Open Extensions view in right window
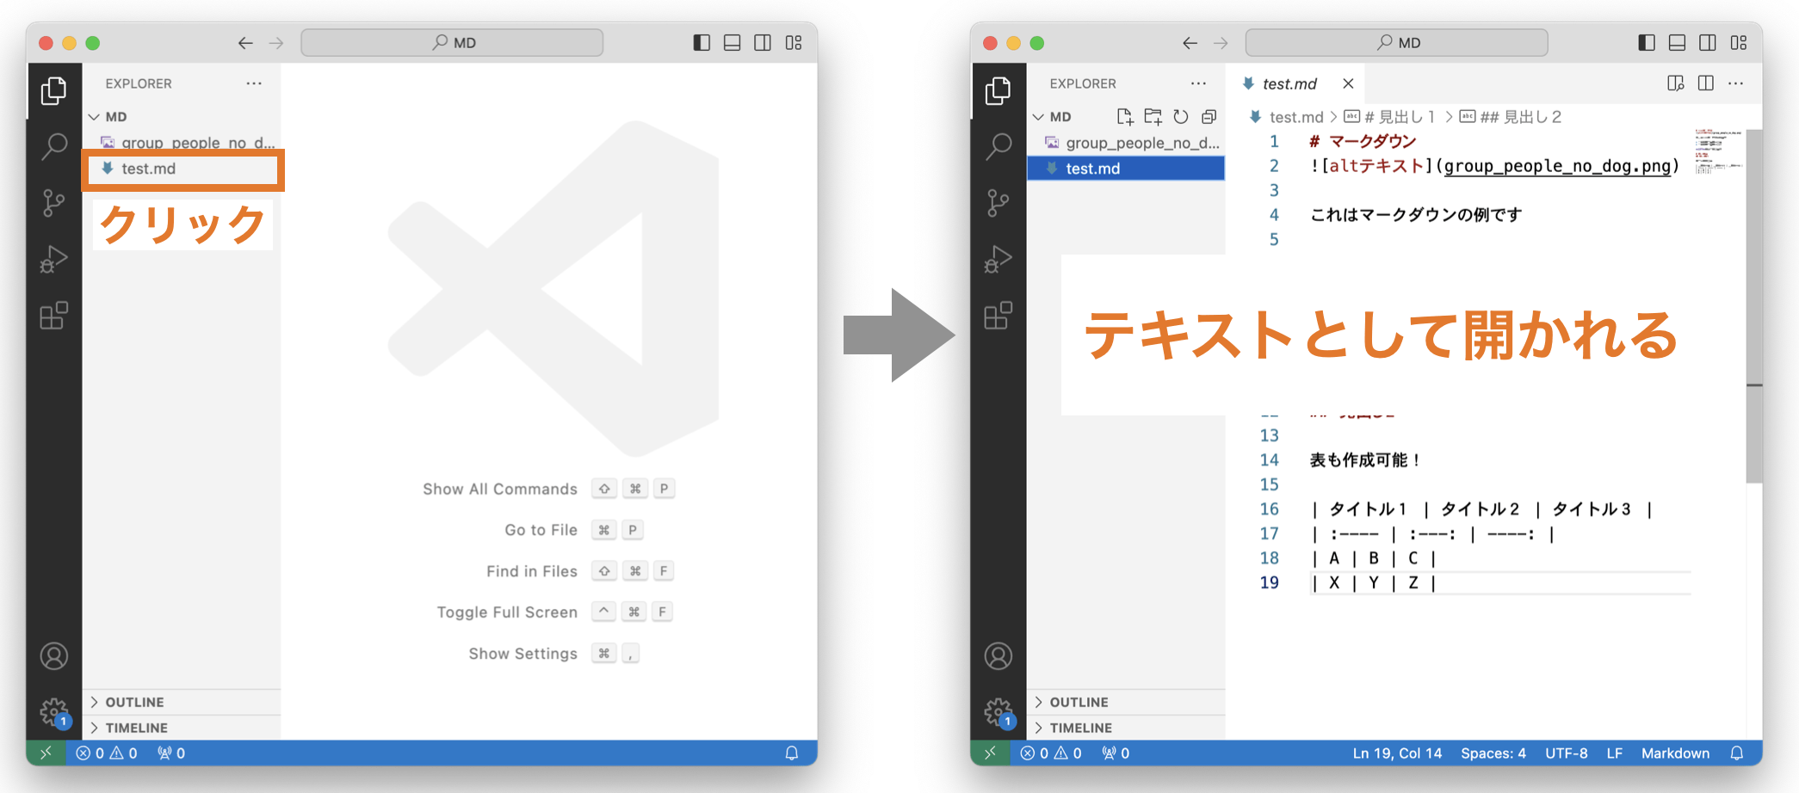The width and height of the screenshot is (1799, 793). [998, 315]
